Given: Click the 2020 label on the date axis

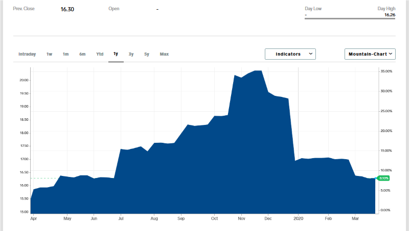Looking at the screenshot, I should [299, 218].
